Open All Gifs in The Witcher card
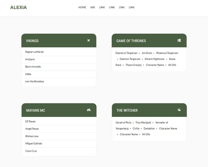The width and height of the screenshot is (208, 167). coord(146,134)
